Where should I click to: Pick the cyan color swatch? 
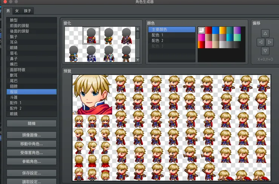[230, 37]
